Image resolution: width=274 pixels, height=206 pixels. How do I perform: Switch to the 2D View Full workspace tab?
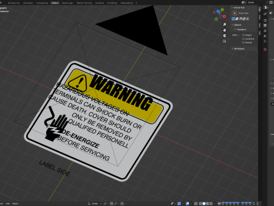[x=14, y=3]
